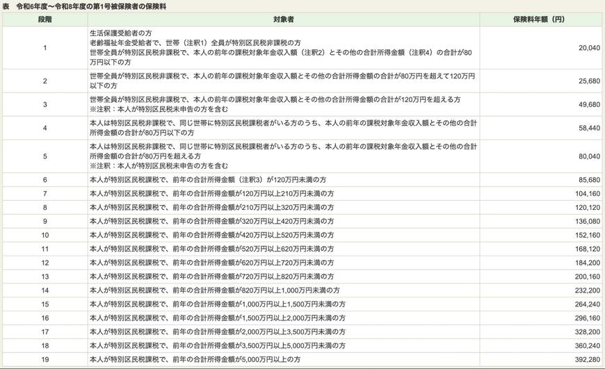
Task: Click the stage 17 number cell
Action: point(45,332)
